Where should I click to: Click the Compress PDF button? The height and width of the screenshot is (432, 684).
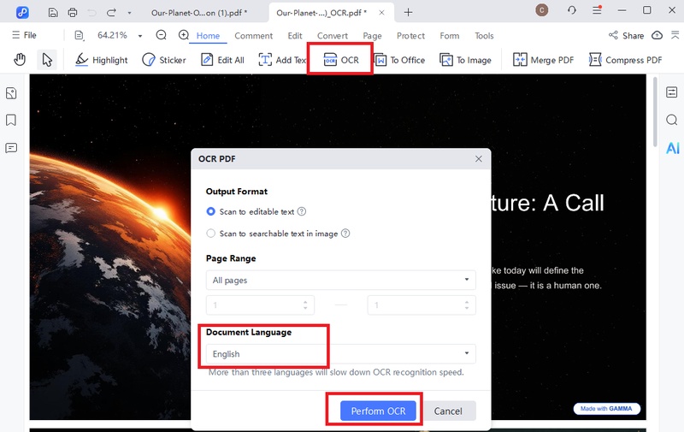625,60
